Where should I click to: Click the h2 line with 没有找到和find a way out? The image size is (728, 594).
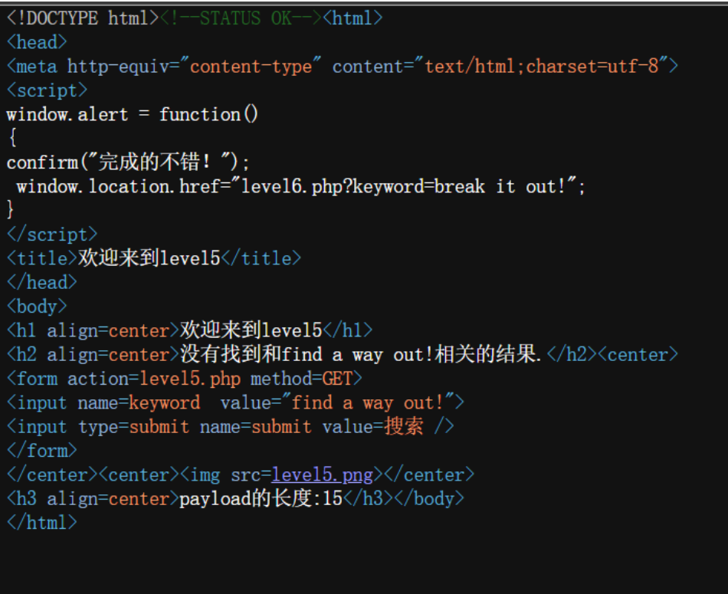click(343, 354)
